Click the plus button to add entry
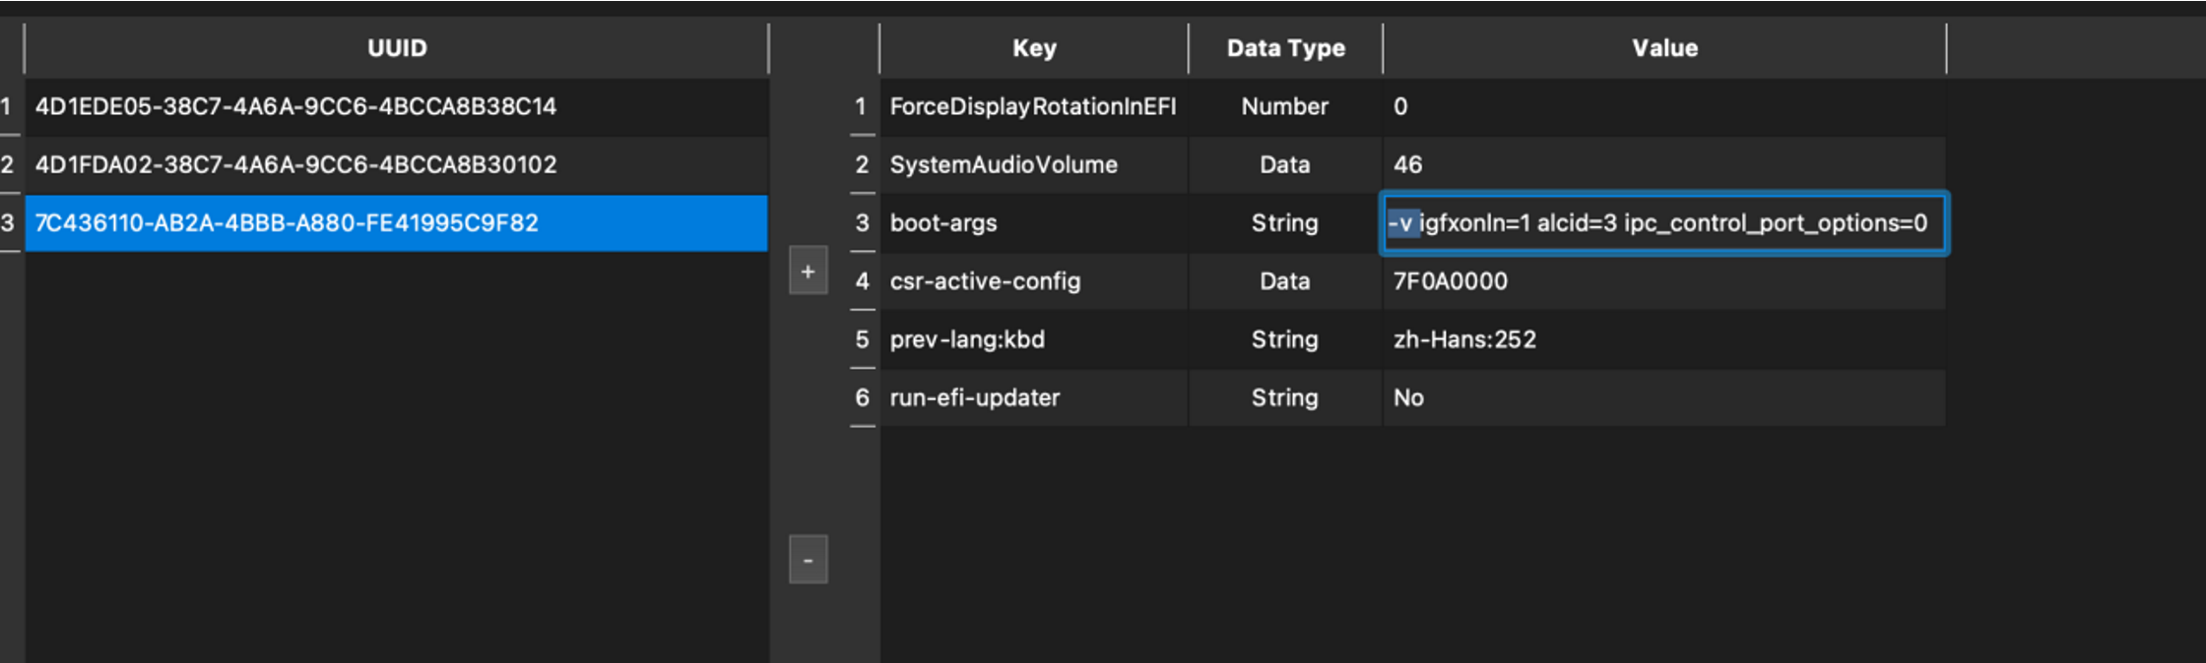Viewport: 2206px width, 663px height. (x=808, y=271)
